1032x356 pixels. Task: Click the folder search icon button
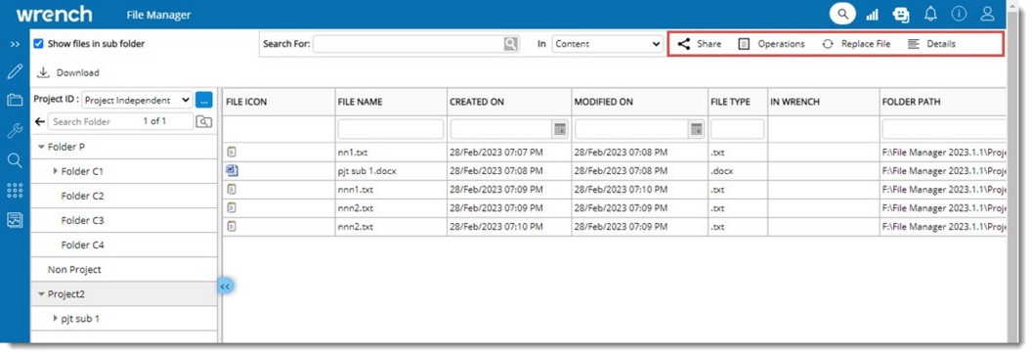[204, 122]
